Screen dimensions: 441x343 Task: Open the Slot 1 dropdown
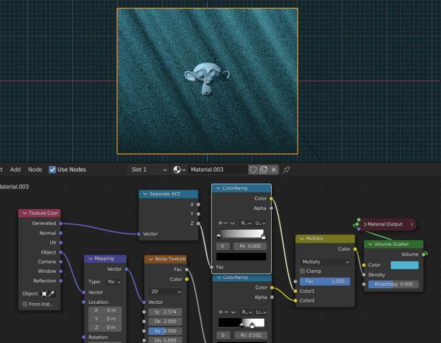point(148,170)
